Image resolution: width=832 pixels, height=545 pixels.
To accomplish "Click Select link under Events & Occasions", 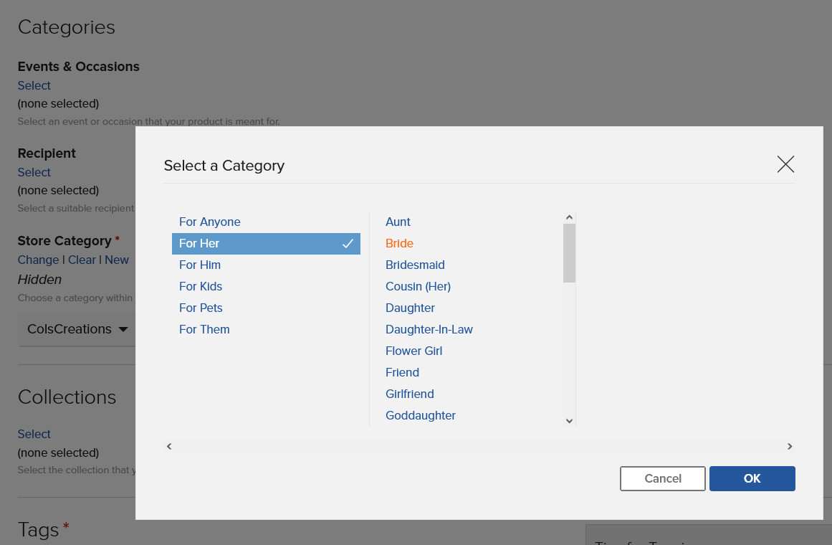I will (x=34, y=85).
